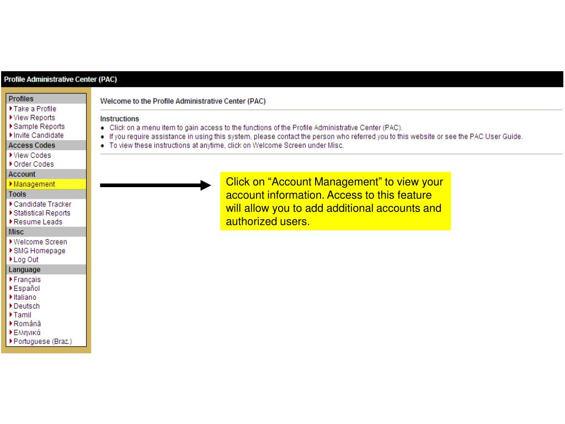Screen dimensions: 565x424
Task: Click Log Out in the sidebar
Action: [26, 260]
